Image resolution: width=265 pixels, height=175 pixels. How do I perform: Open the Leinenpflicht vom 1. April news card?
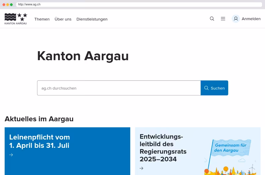(x=68, y=151)
